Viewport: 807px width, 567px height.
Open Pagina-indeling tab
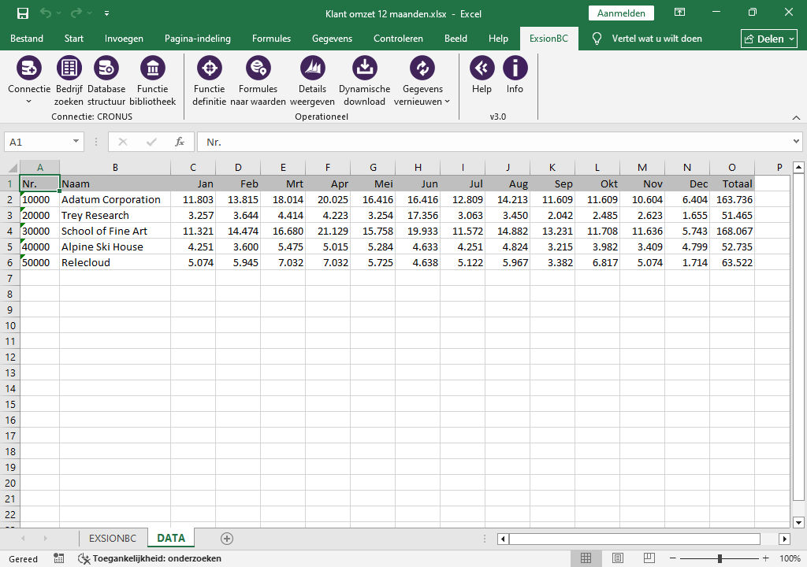(198, 39)
